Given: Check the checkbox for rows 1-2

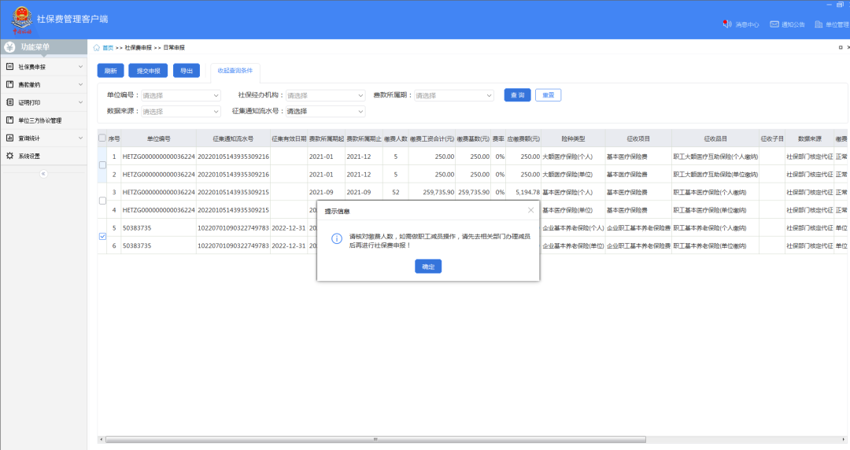Looking at the screenshot, I should (x=102, y=165).
